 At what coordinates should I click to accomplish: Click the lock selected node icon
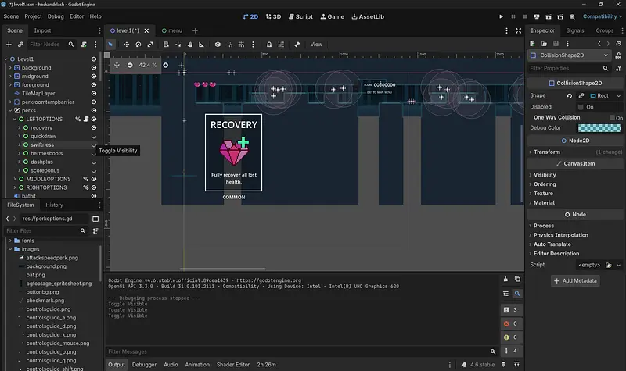[269, 45]
